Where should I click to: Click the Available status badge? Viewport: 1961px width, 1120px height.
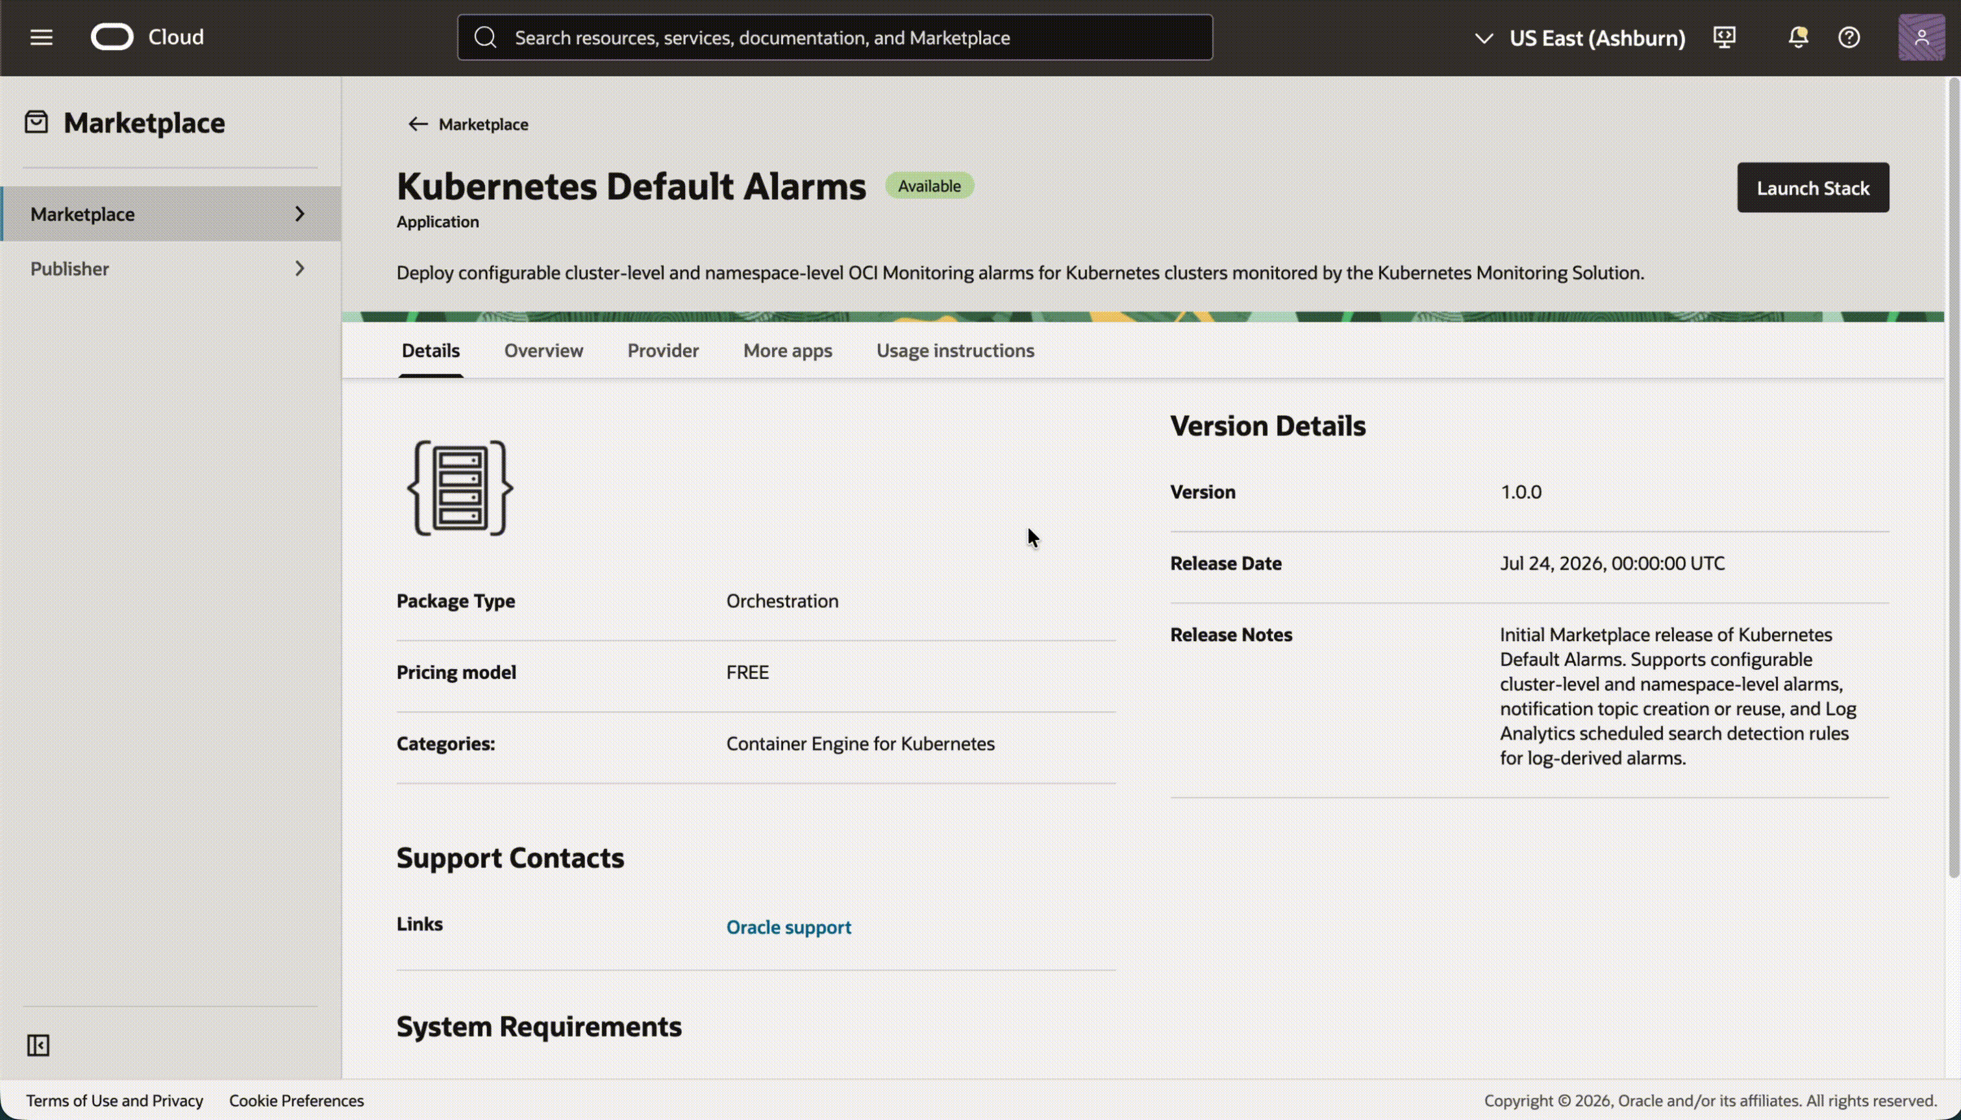click(x=929, y=186)
